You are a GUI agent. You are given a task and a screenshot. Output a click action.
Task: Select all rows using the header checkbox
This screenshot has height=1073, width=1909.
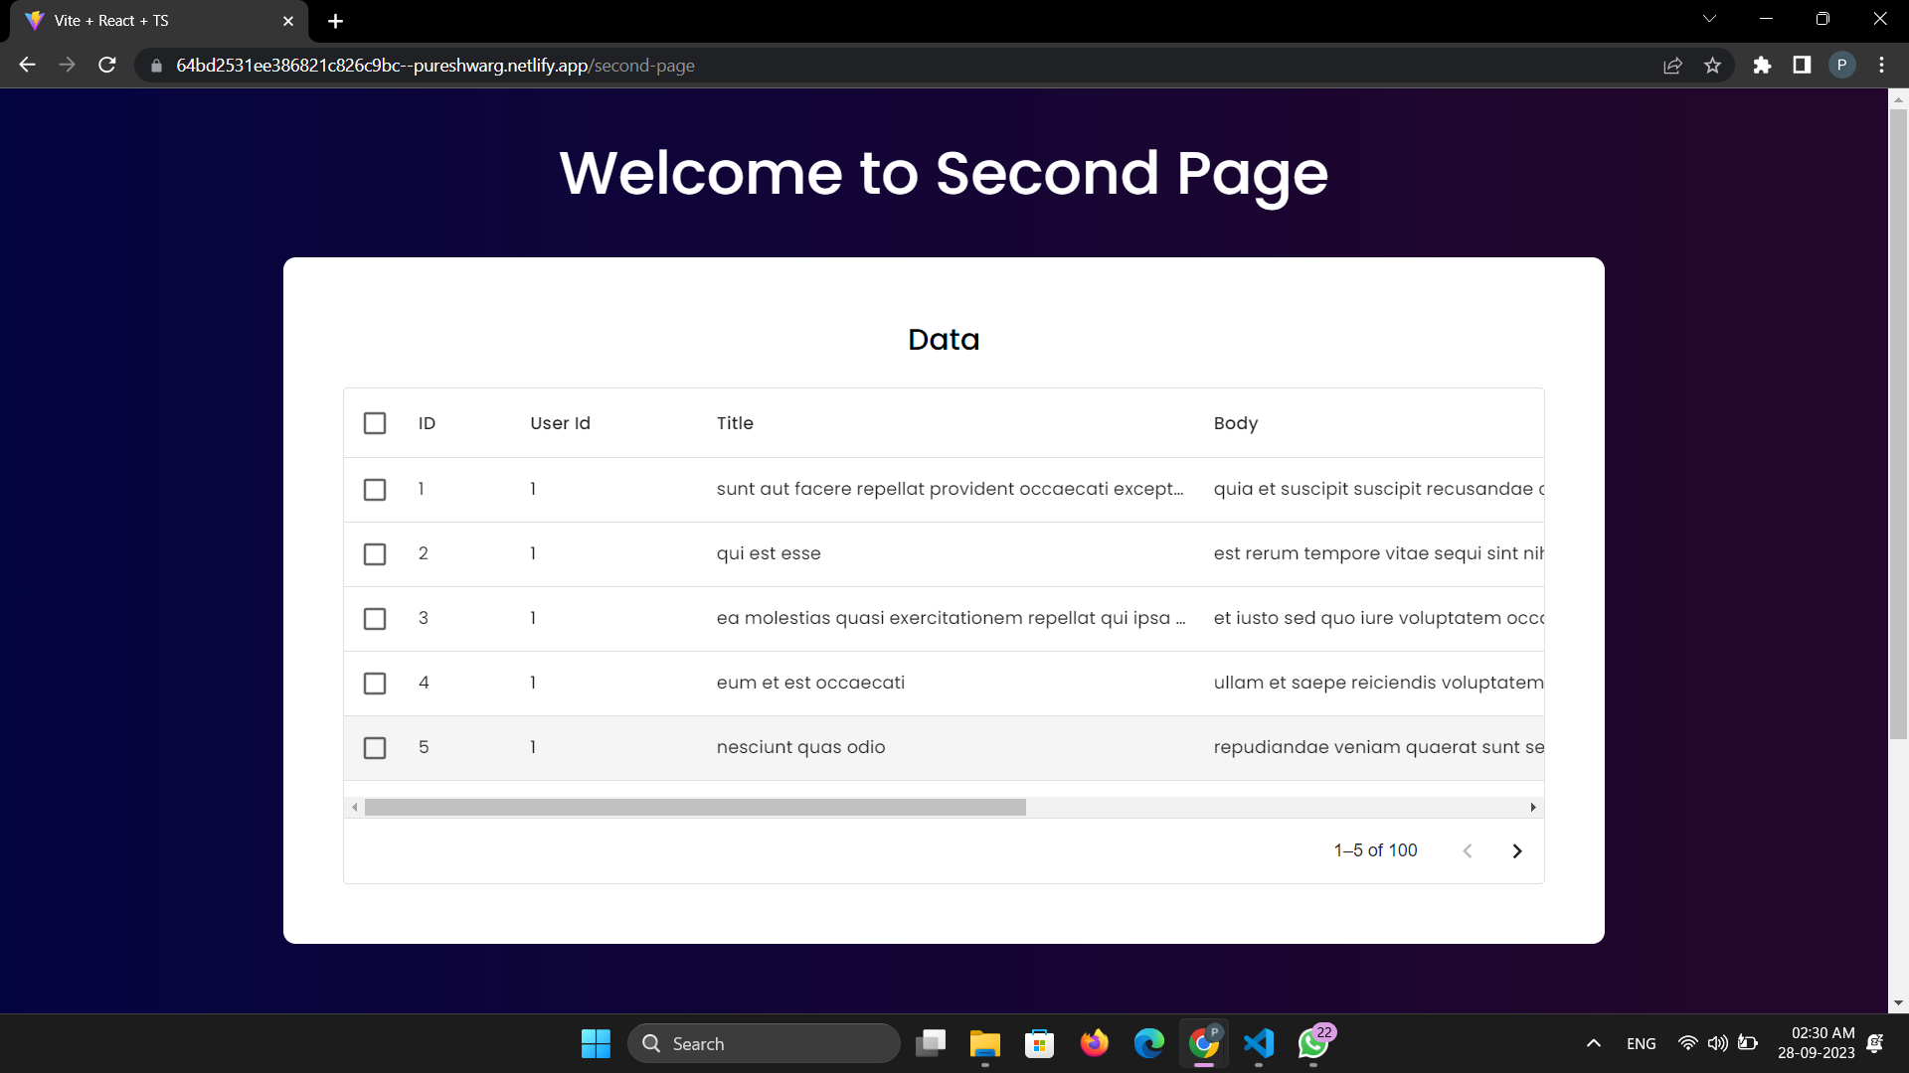pyautogui.click(x=375, y=422)
